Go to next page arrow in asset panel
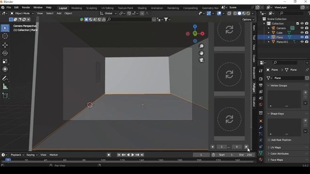Viewport: 310px width, 174px height. pos(246,147)
